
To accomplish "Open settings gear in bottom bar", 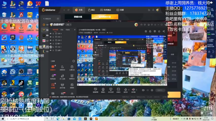I will [152, 90].
